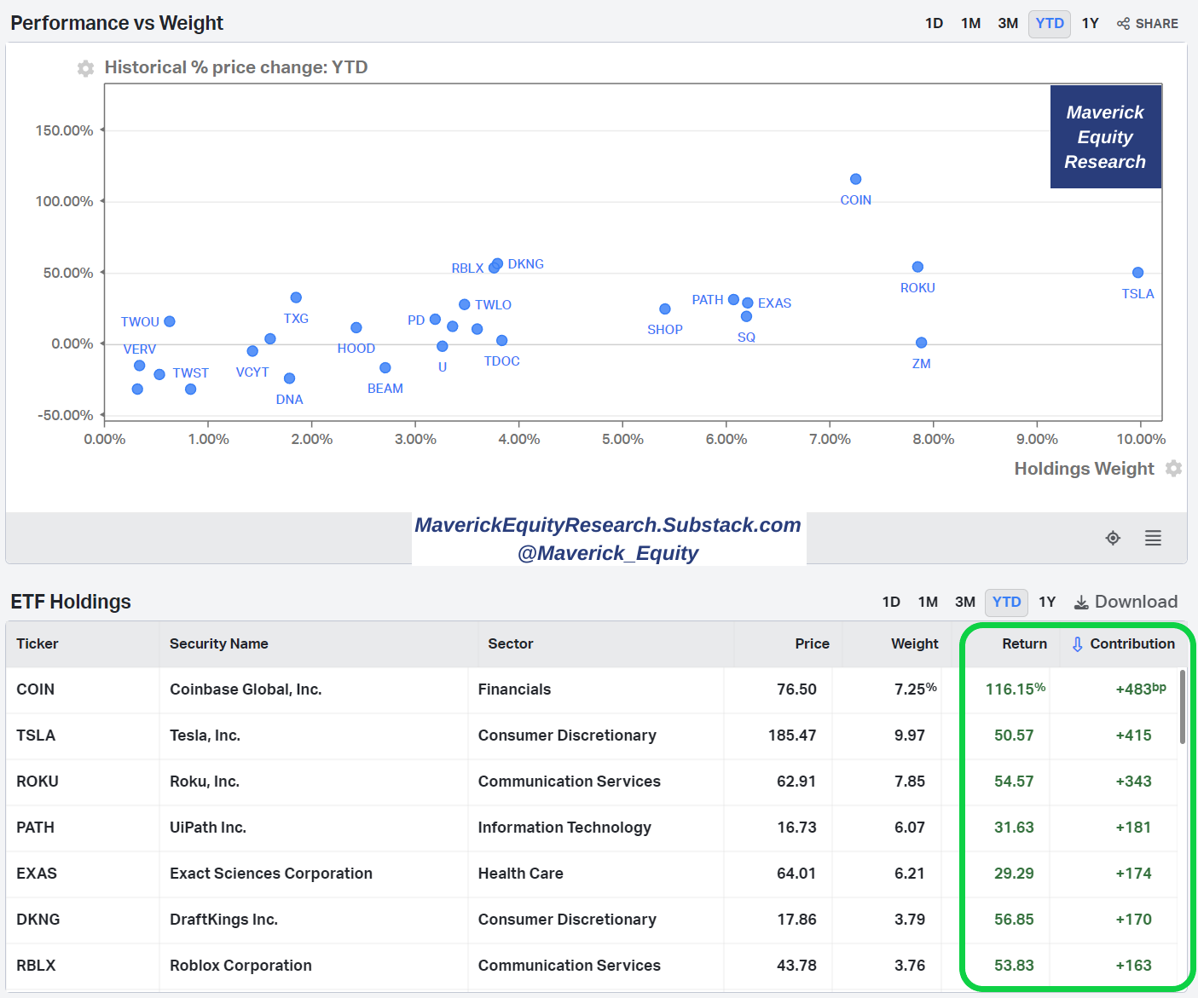Click the TWLO data point on chart

pyautogui.click(x=464, y=304)
